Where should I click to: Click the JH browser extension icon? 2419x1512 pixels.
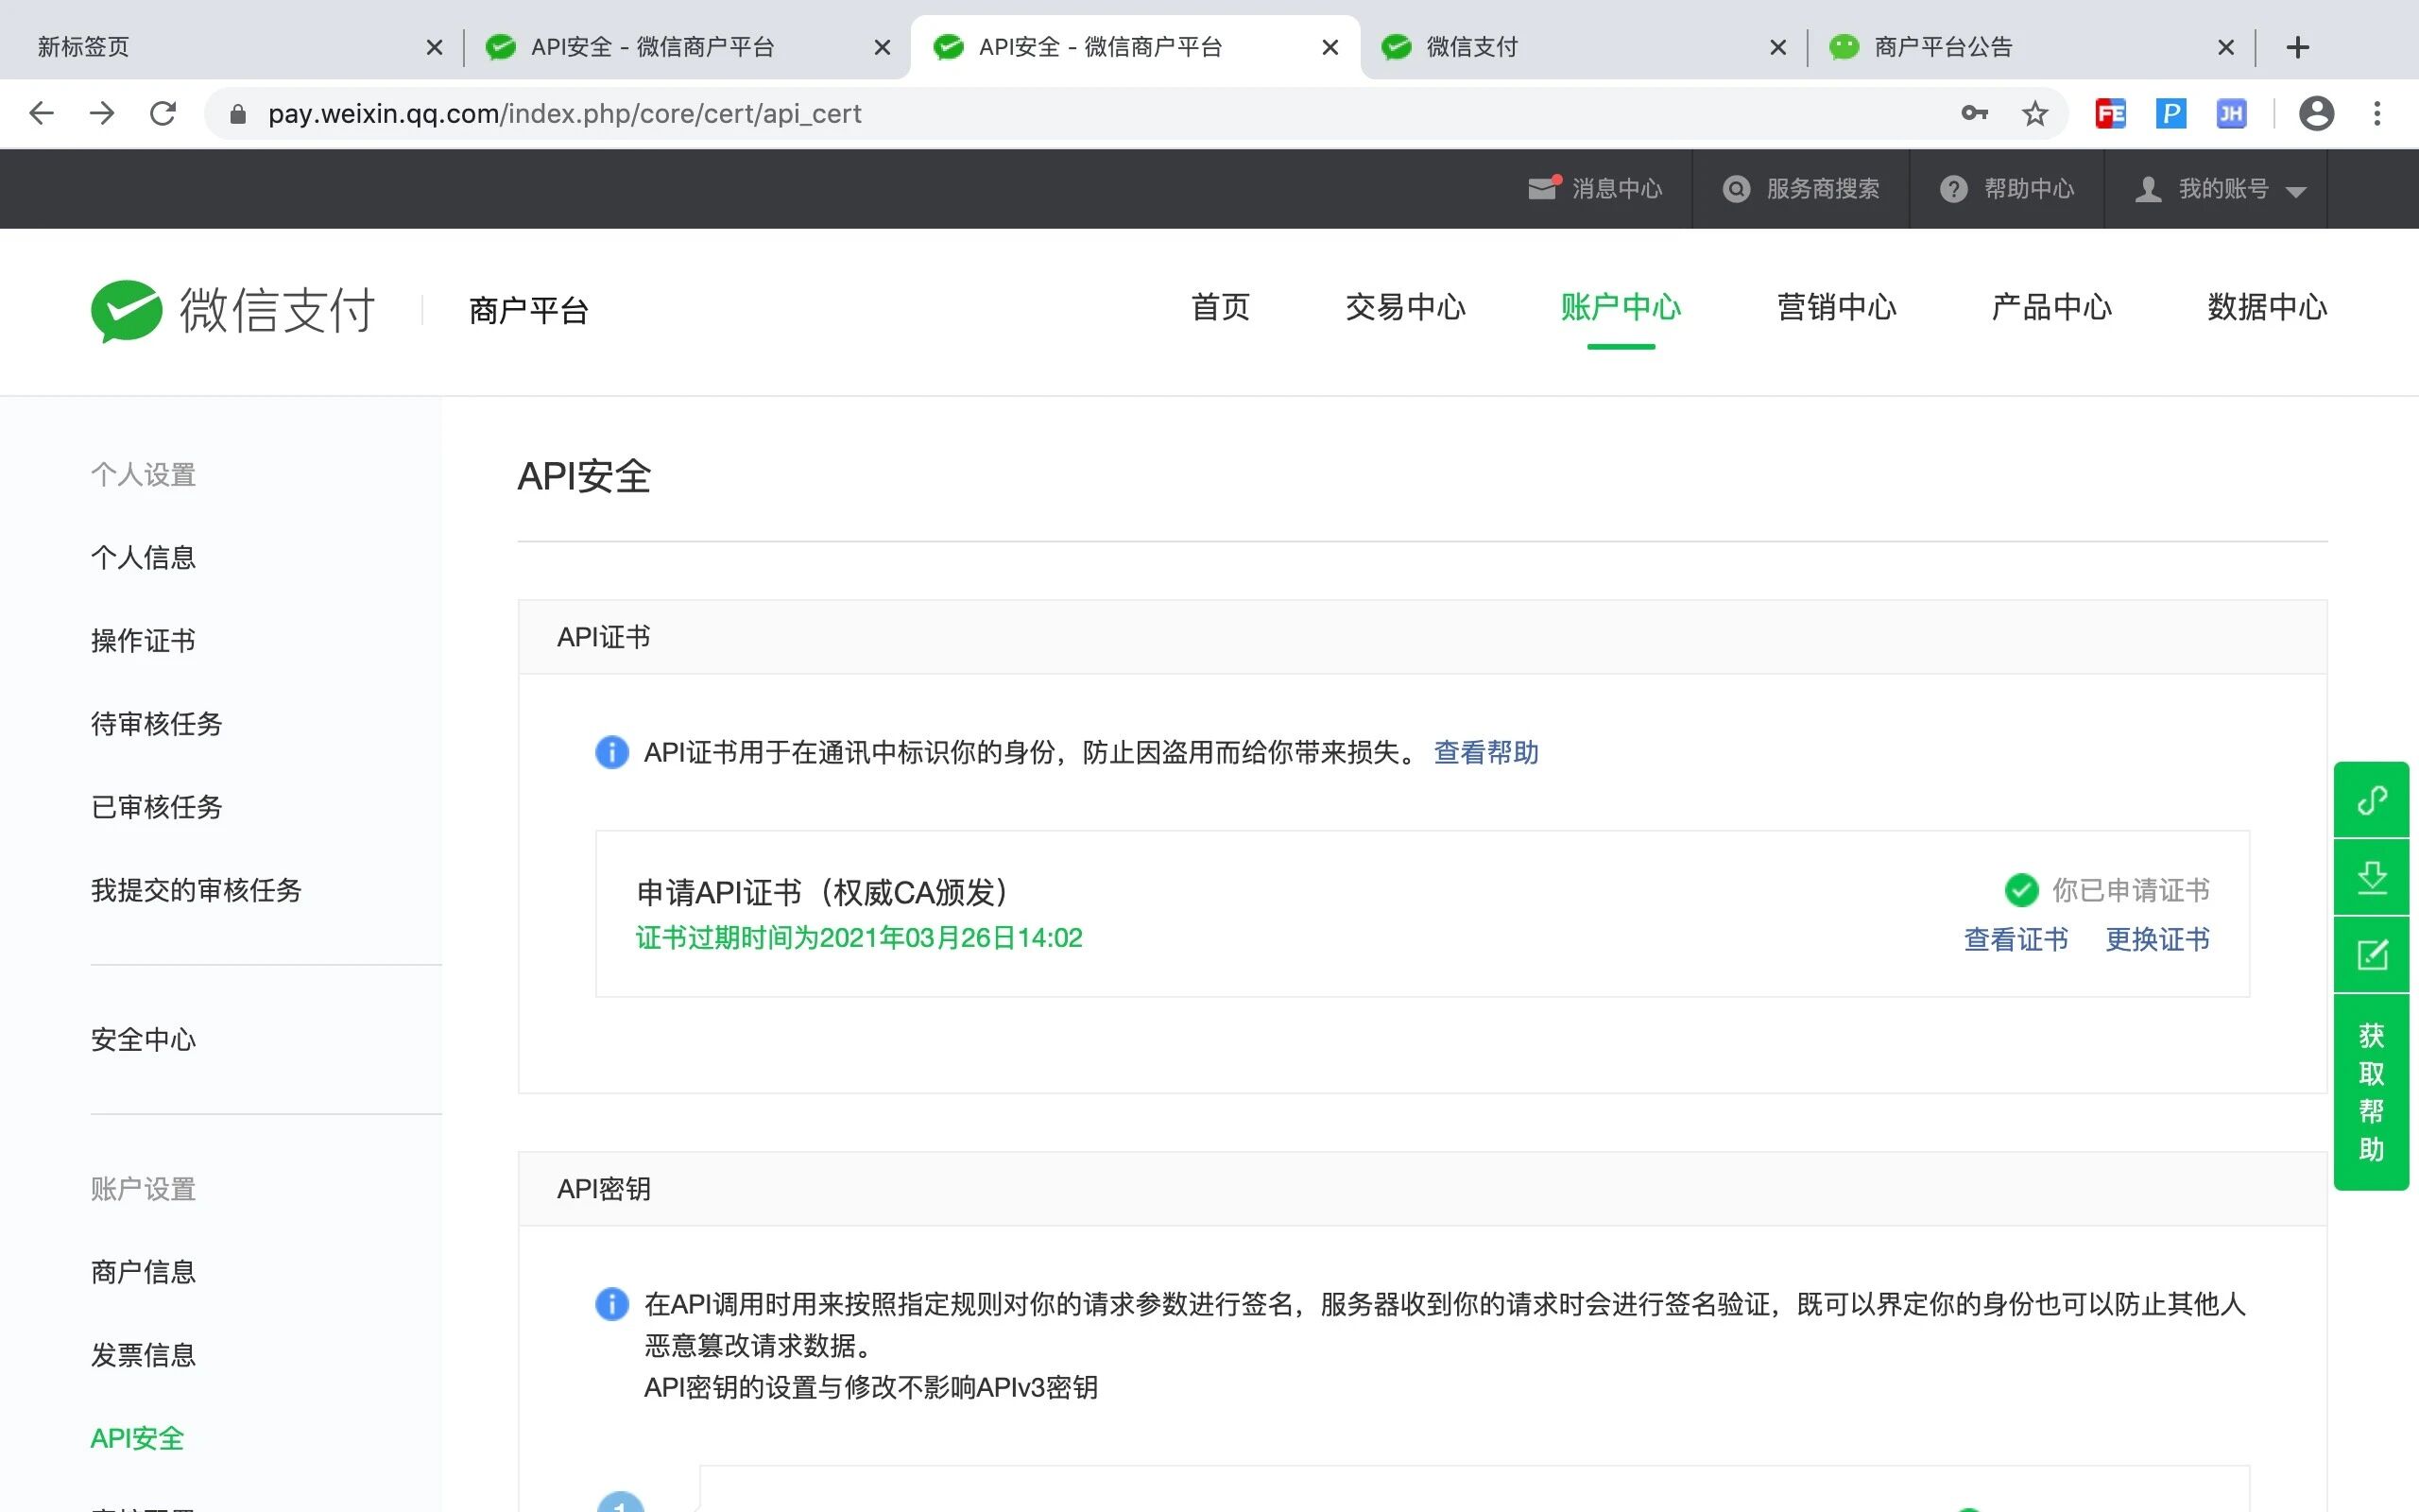(x=2231, y=114)
